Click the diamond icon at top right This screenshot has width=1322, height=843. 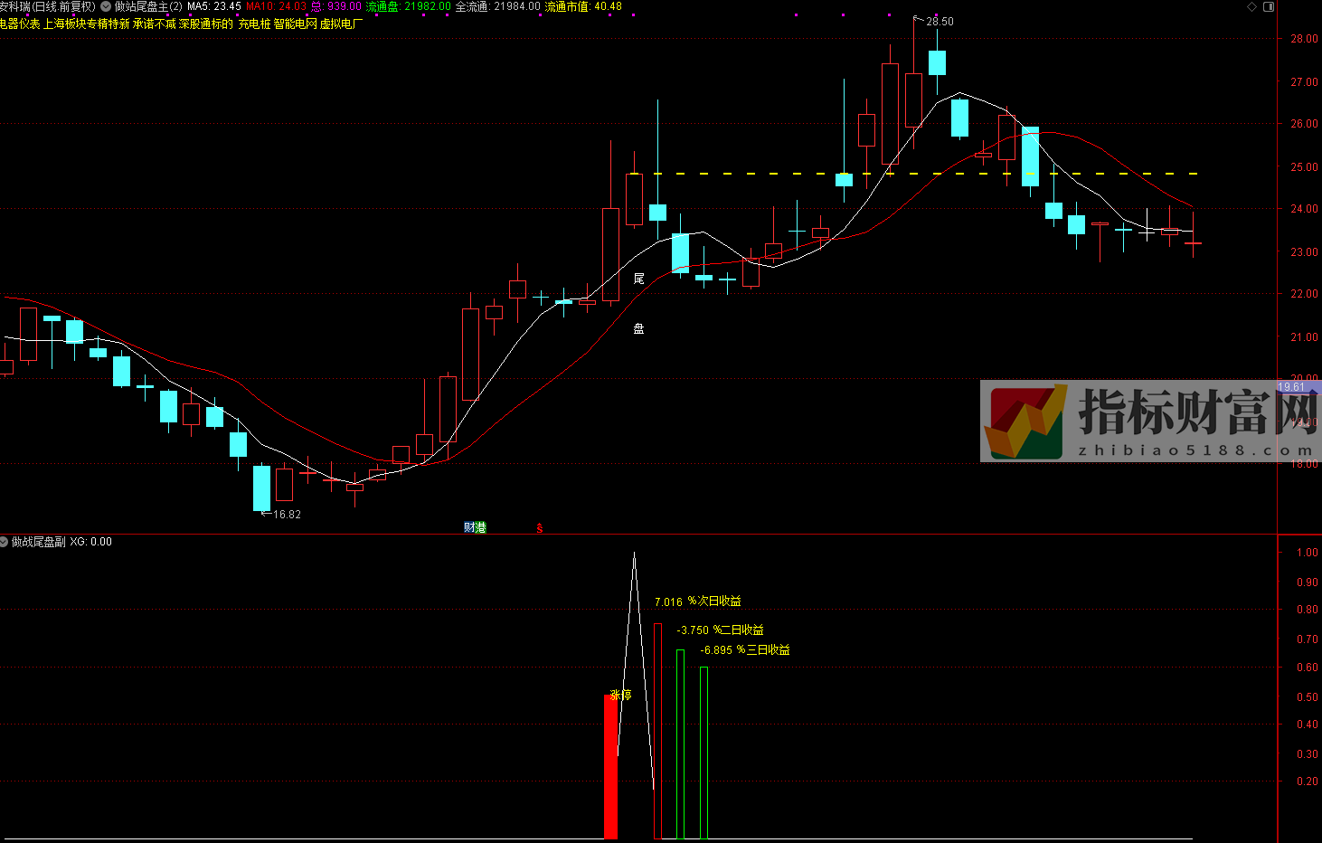pos(1252,6)
